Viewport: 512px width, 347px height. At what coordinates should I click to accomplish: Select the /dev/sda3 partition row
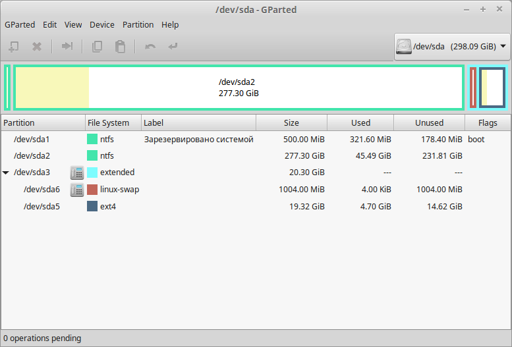click(x=256, y=173)
